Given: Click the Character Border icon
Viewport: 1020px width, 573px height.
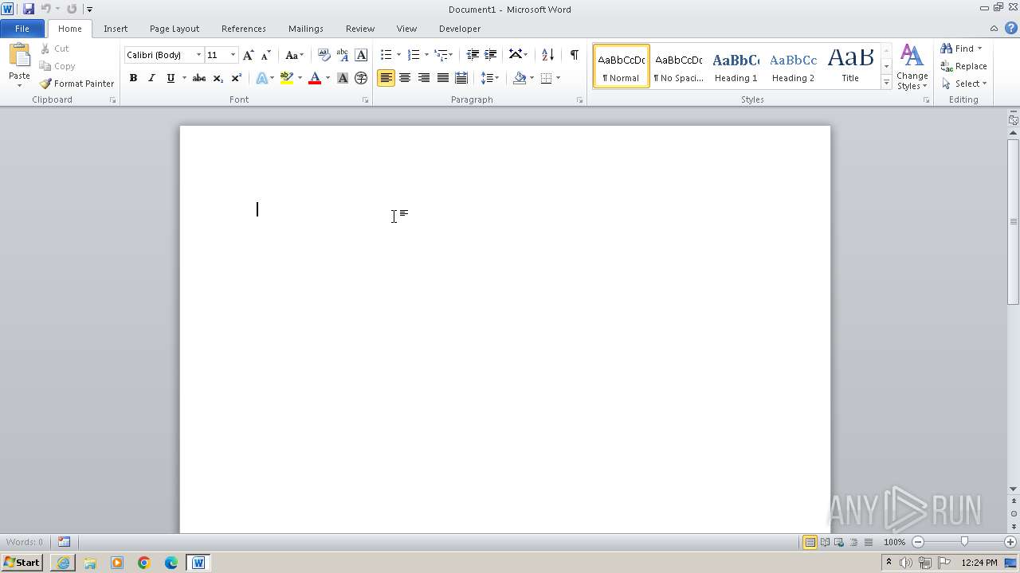Looking at the screenshot, I should [x=361, y=55].
